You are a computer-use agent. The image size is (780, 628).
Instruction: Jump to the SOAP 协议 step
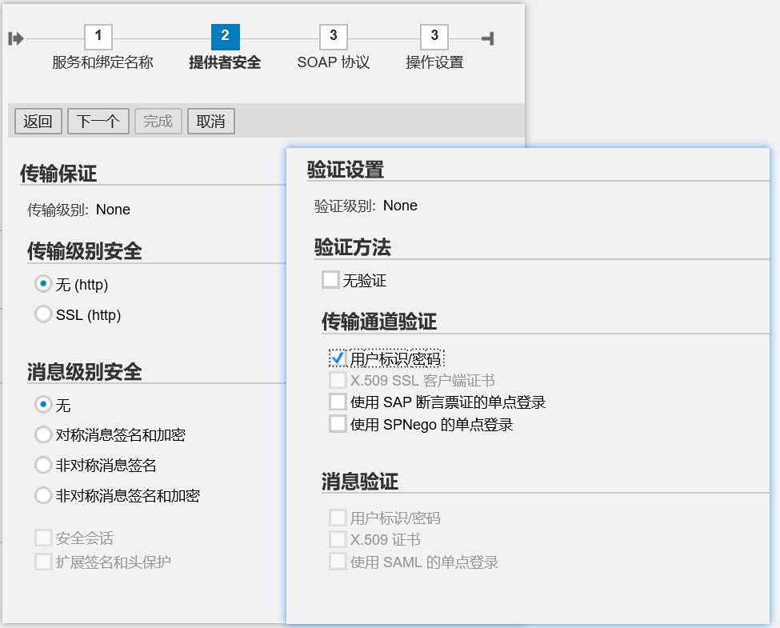[334, 37]
